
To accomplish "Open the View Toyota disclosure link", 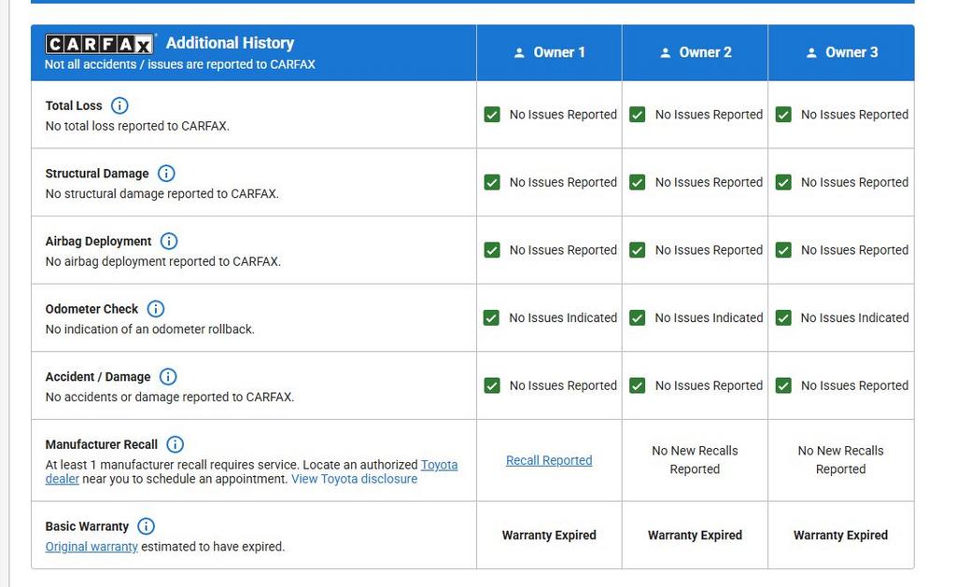I will pos(354,479).
